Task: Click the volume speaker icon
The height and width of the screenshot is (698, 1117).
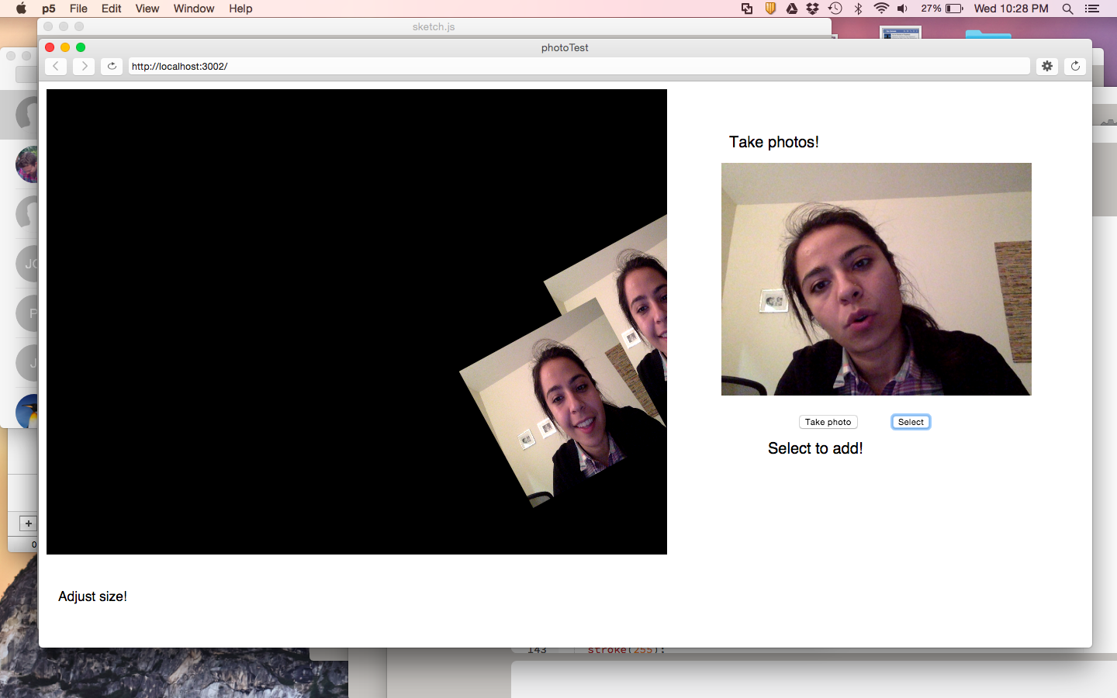Action: pyautogui.click(x=902, y=9)
